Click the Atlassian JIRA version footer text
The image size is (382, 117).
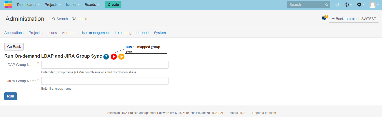[x=165, y=113]
